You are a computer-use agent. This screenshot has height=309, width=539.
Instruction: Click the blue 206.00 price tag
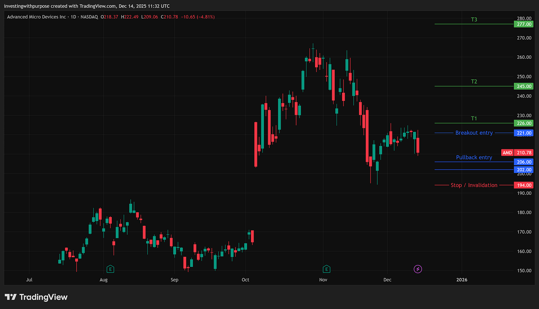click(x=523, y=162)
